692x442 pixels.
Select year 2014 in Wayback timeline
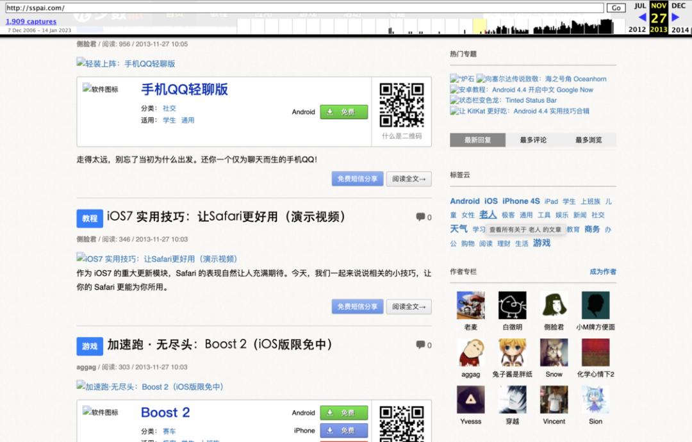pos(680,29)
